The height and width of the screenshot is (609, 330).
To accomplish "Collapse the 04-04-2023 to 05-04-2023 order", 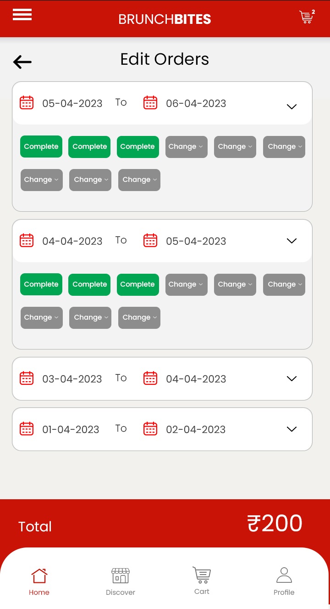I will [x=291, y=241].
